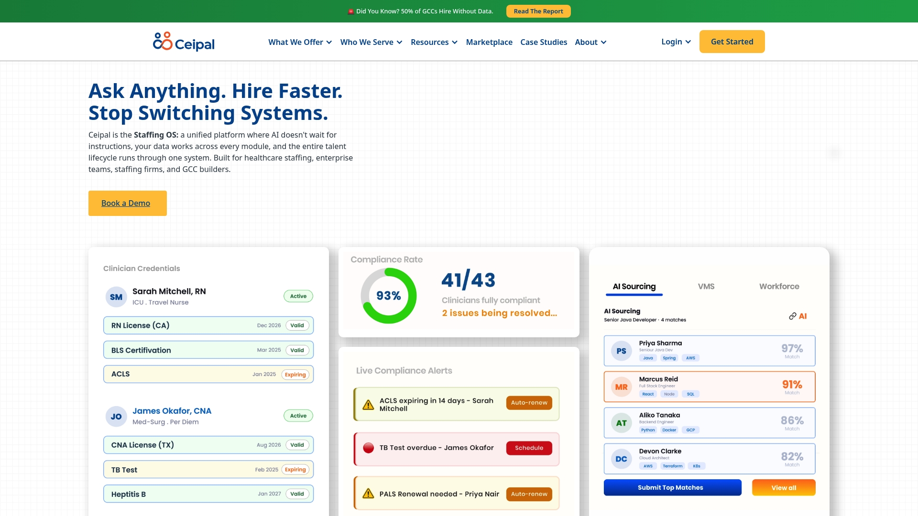The image size is (918, 516).
Task: Switch to the Workforce tab
Action: click(779, 286)
